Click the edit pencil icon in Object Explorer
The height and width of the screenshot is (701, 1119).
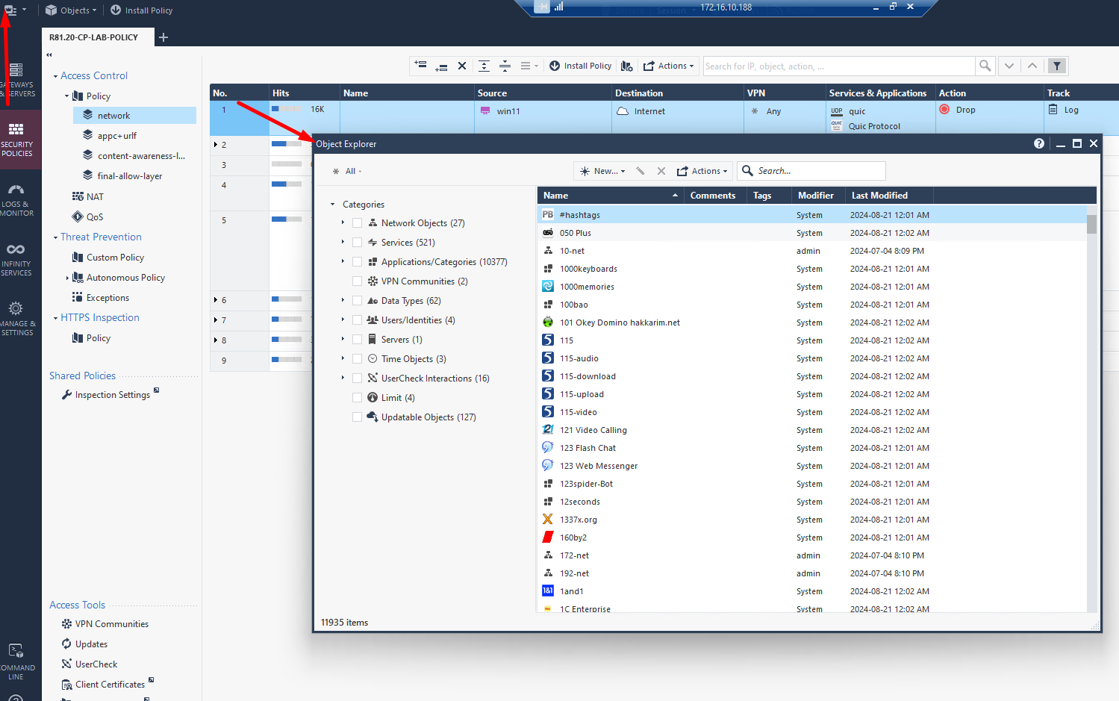pyautogui.click(x=640, y=171)
